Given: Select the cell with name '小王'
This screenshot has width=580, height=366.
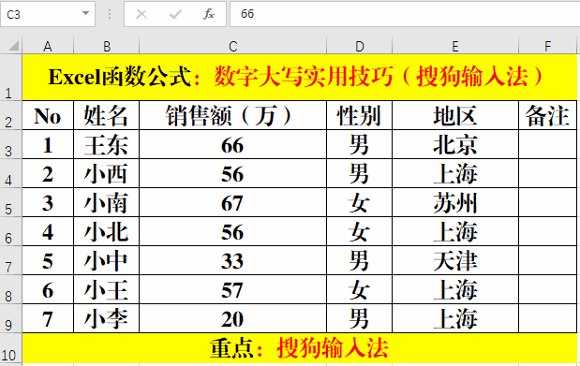Looking at the screenshot, I should [106, 289].
